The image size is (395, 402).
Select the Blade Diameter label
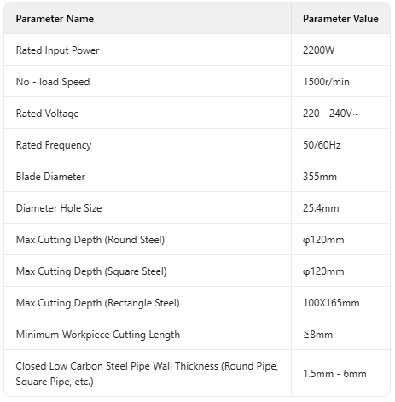50,177
